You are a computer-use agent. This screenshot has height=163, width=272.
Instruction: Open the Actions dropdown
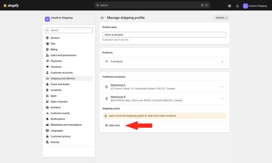[x=222, y=18]
